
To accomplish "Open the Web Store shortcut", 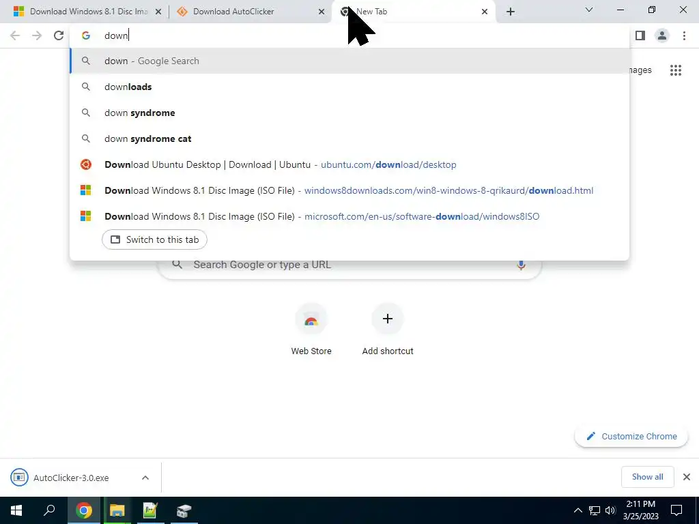I will point(311,330).
